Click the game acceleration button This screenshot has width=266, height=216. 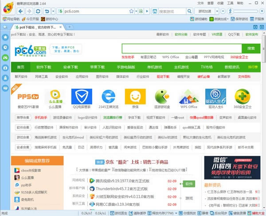point(205,12)
